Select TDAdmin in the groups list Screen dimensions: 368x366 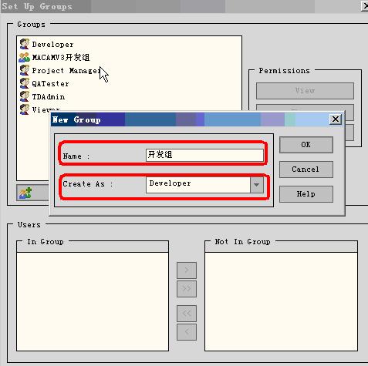click(49, 97)
